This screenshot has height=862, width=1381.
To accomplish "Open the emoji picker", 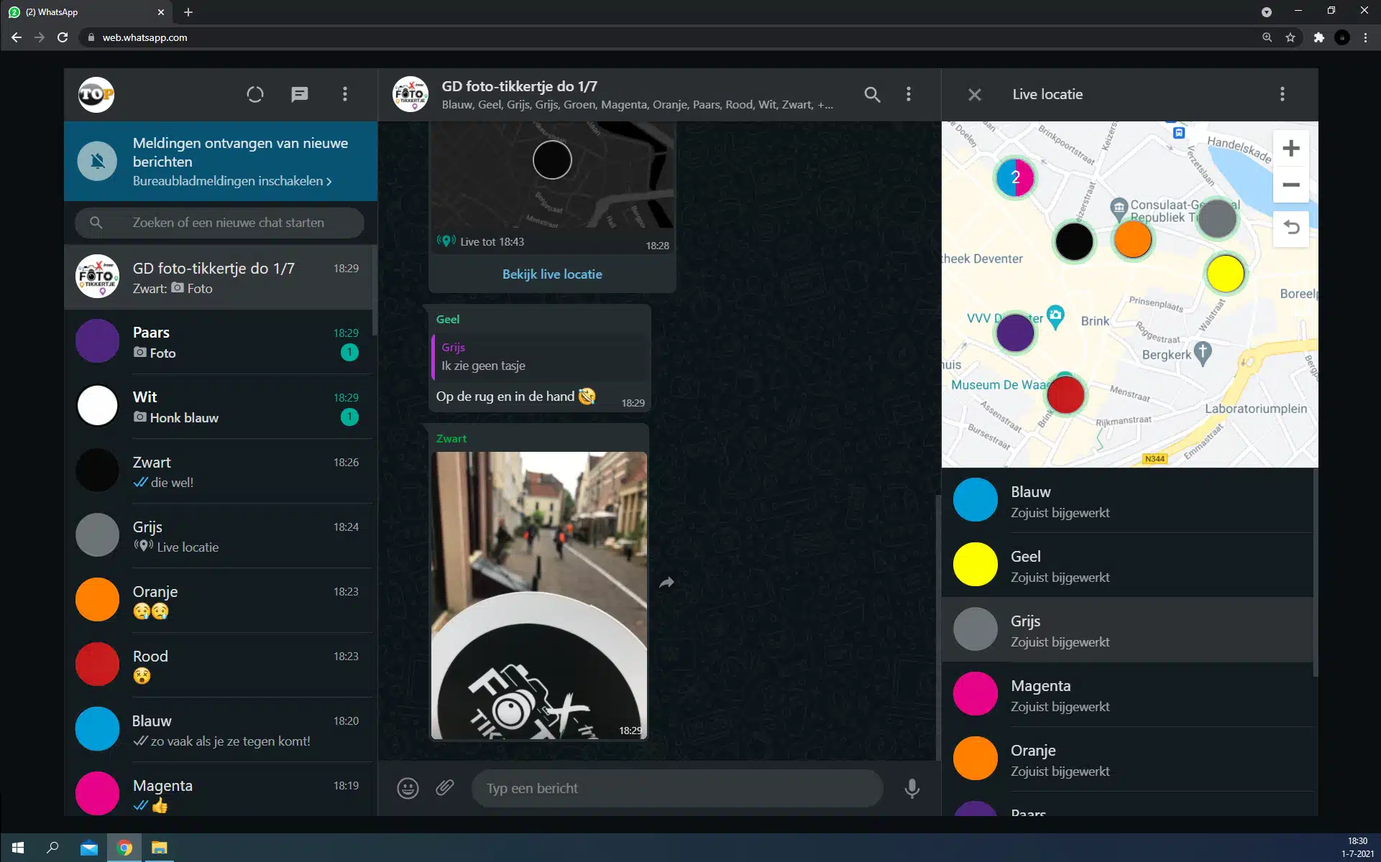I will pos(408,788).
